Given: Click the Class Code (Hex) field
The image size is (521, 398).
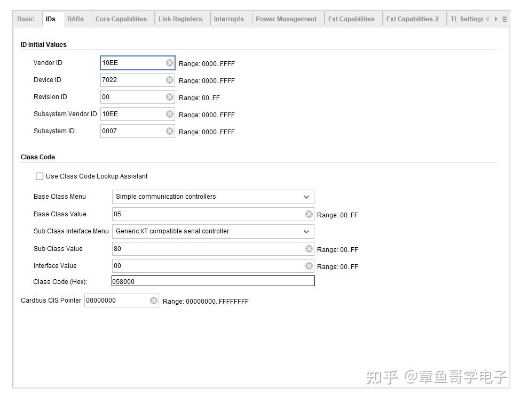Looking at the screenshot, I should tap(213, 281).
